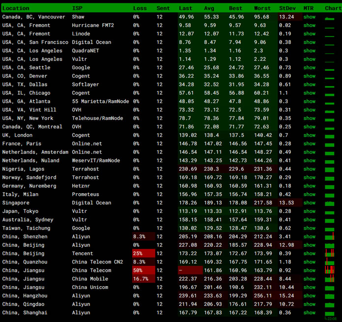Click chart thumbnail for Shenzhen Aliyun row
The image size is (342, 322).
click(330, 236)
